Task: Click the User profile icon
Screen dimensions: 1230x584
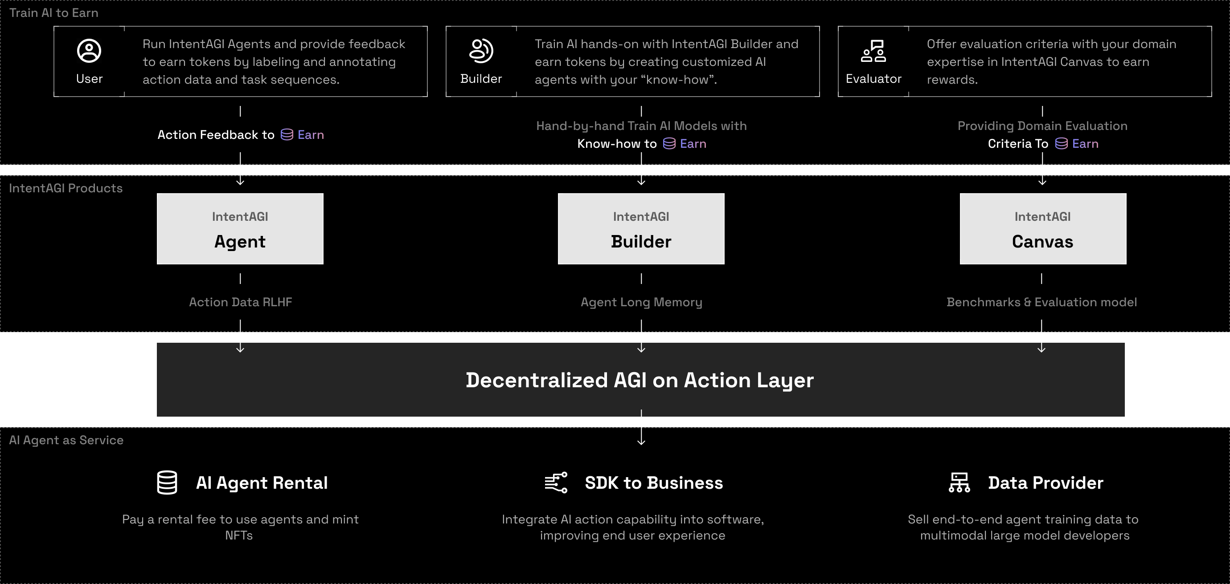Action: [x=89, y=51]
